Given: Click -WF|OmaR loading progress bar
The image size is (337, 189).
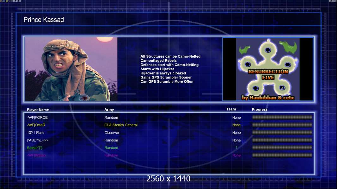Looking at the screenshot, I should click(x=282, y=125).
